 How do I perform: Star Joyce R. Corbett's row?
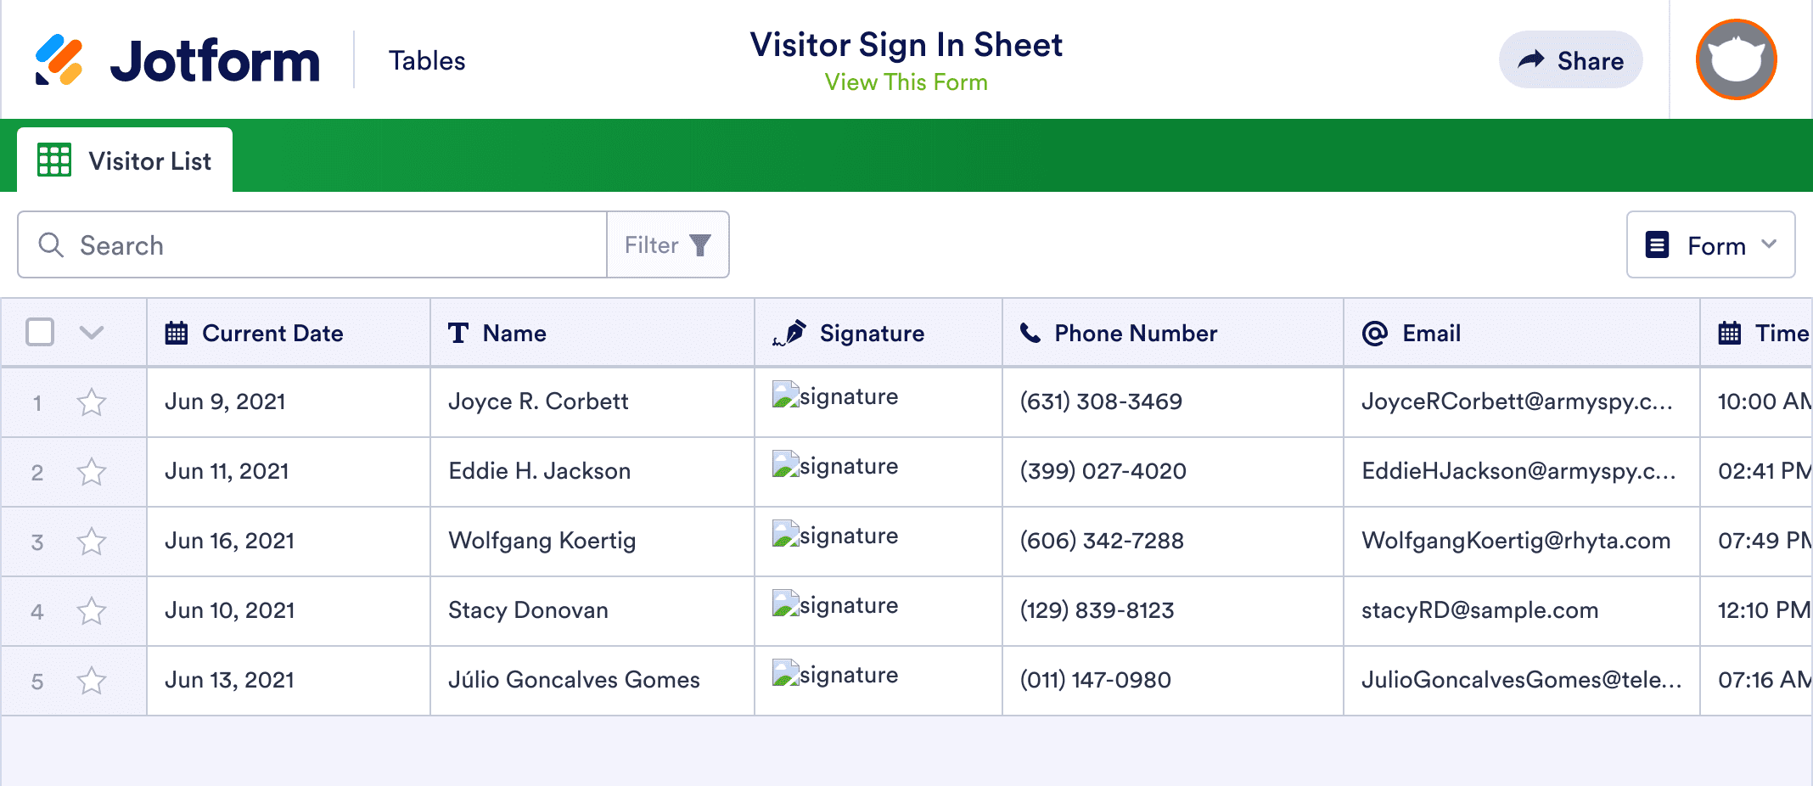tap(91, 402)
